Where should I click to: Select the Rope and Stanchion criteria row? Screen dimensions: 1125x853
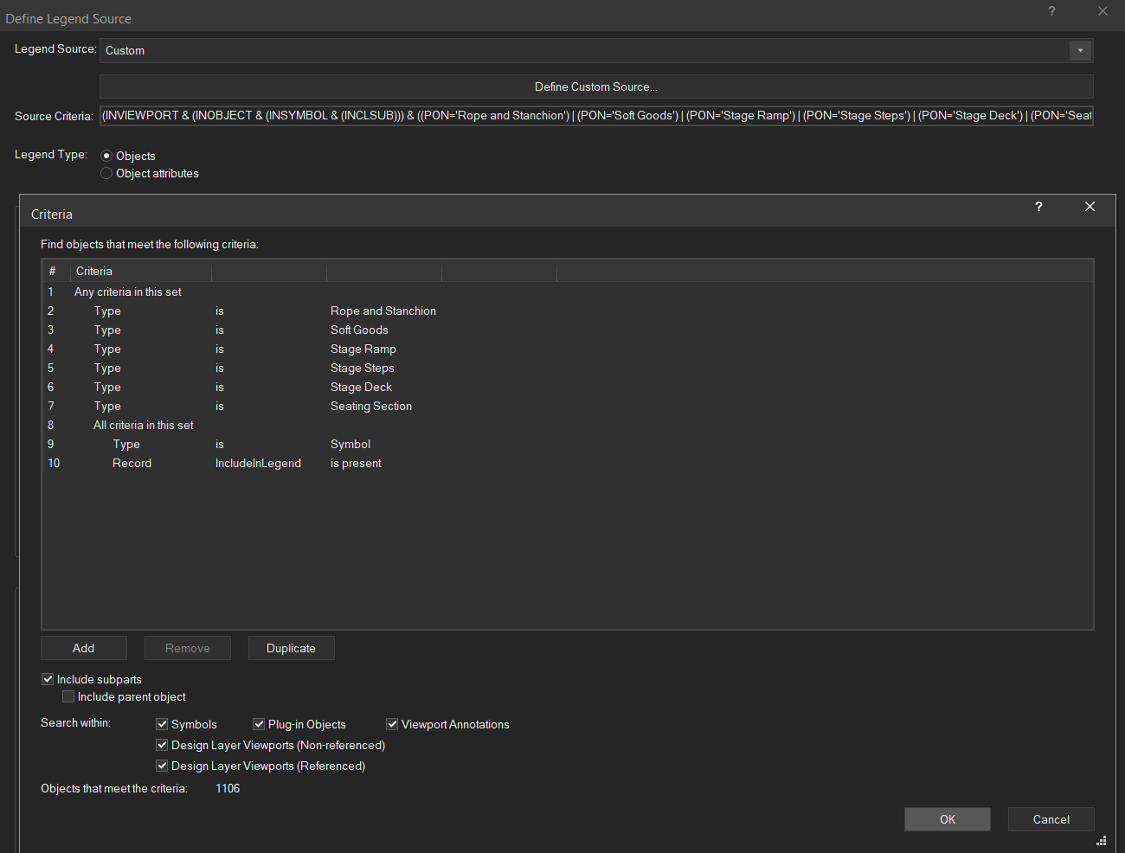point(382,311)
